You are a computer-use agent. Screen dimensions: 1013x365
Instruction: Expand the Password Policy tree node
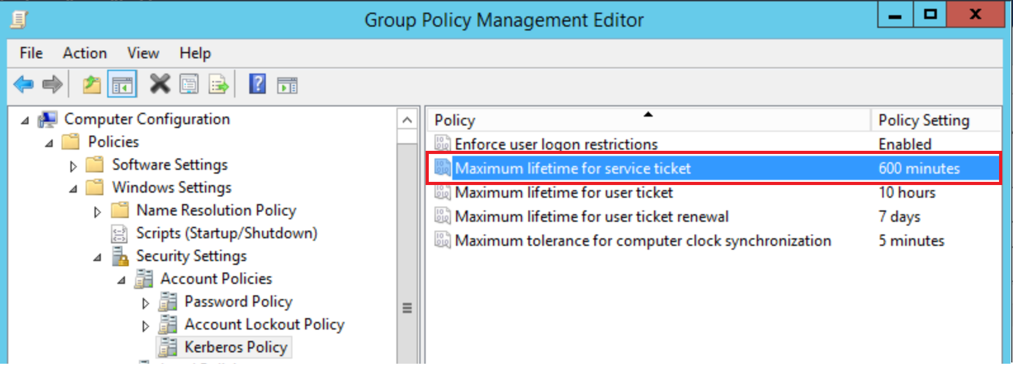click(145, 304)
